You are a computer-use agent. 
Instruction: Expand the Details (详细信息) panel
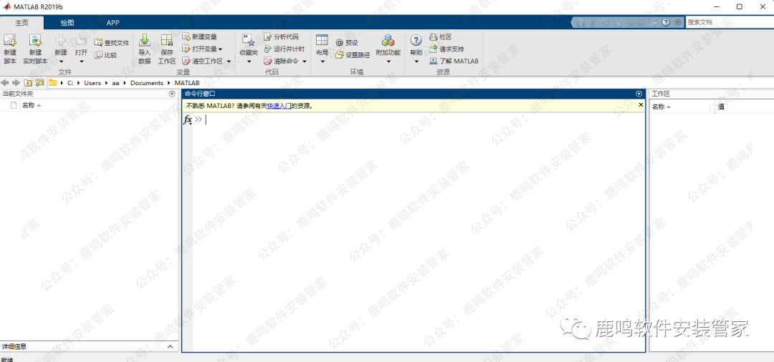(171, 347)
